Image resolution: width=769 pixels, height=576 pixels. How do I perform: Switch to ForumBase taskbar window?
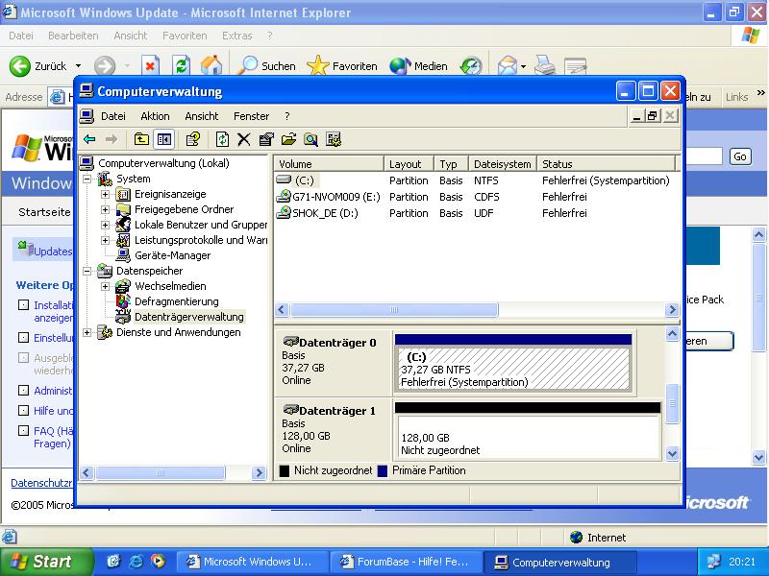pyautogui.click(x=405, y=562)
